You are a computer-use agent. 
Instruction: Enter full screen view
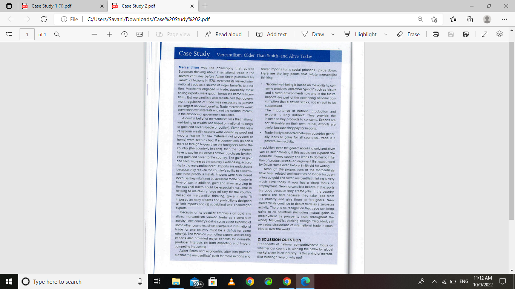click(484, 34)
